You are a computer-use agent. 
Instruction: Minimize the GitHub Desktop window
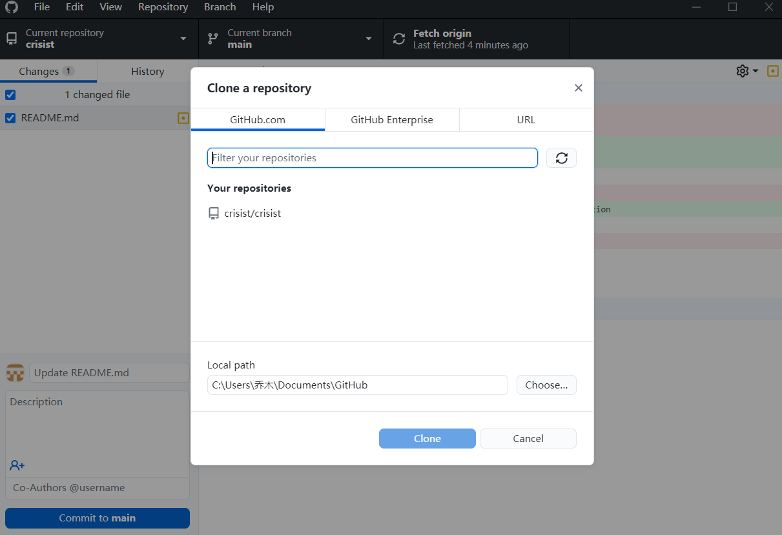pos(697,7)
